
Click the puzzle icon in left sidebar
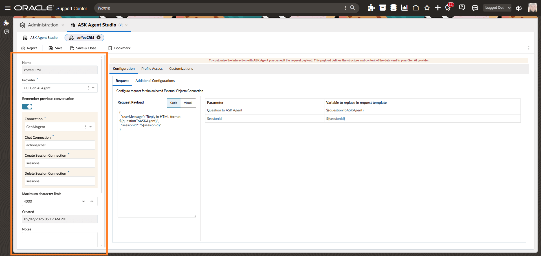(6, 23)
